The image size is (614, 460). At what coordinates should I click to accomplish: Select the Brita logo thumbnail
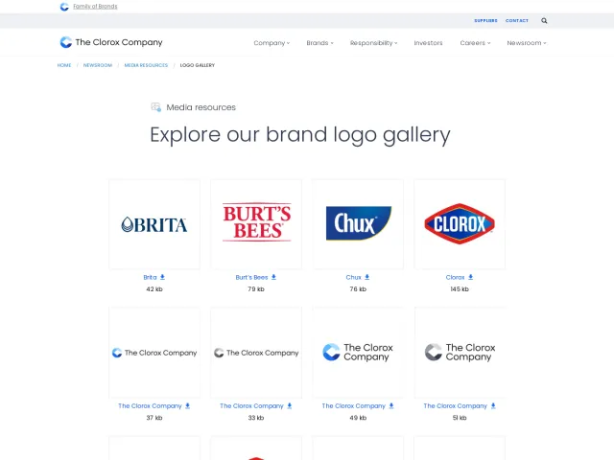(x=154, y=224)
